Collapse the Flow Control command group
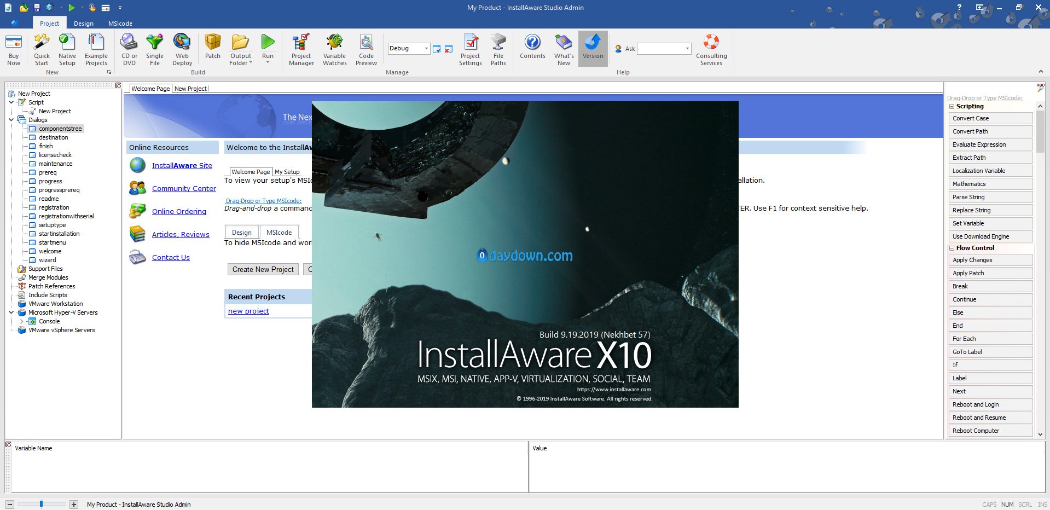1050x510 pixels. click(952, 248)
